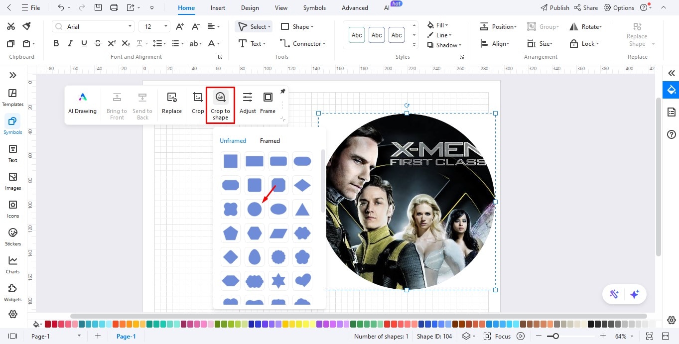Open the Templates sidebar panel
The height and width of the screenshot is (344, 679).
[13, 98]
